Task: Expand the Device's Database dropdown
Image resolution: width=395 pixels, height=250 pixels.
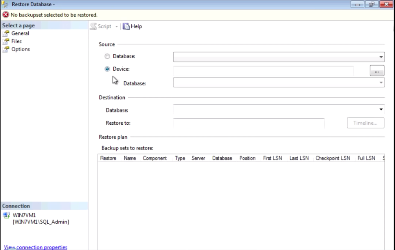Action: (x=380, y=83)
